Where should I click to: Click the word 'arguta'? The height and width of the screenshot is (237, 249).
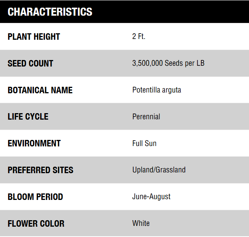(x=172, y=90)
